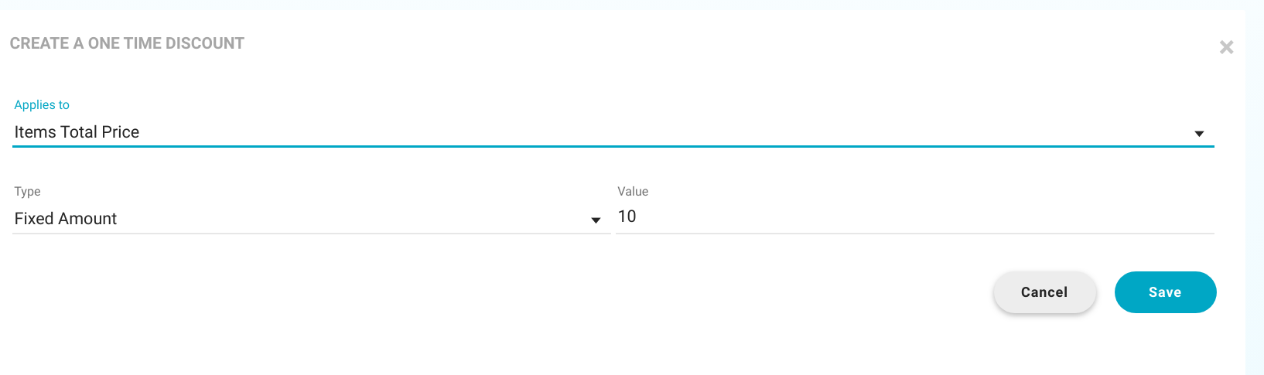Screen dimensions: 1264x375
Task: Click the Type field label
Action: [x=27, y=192]
